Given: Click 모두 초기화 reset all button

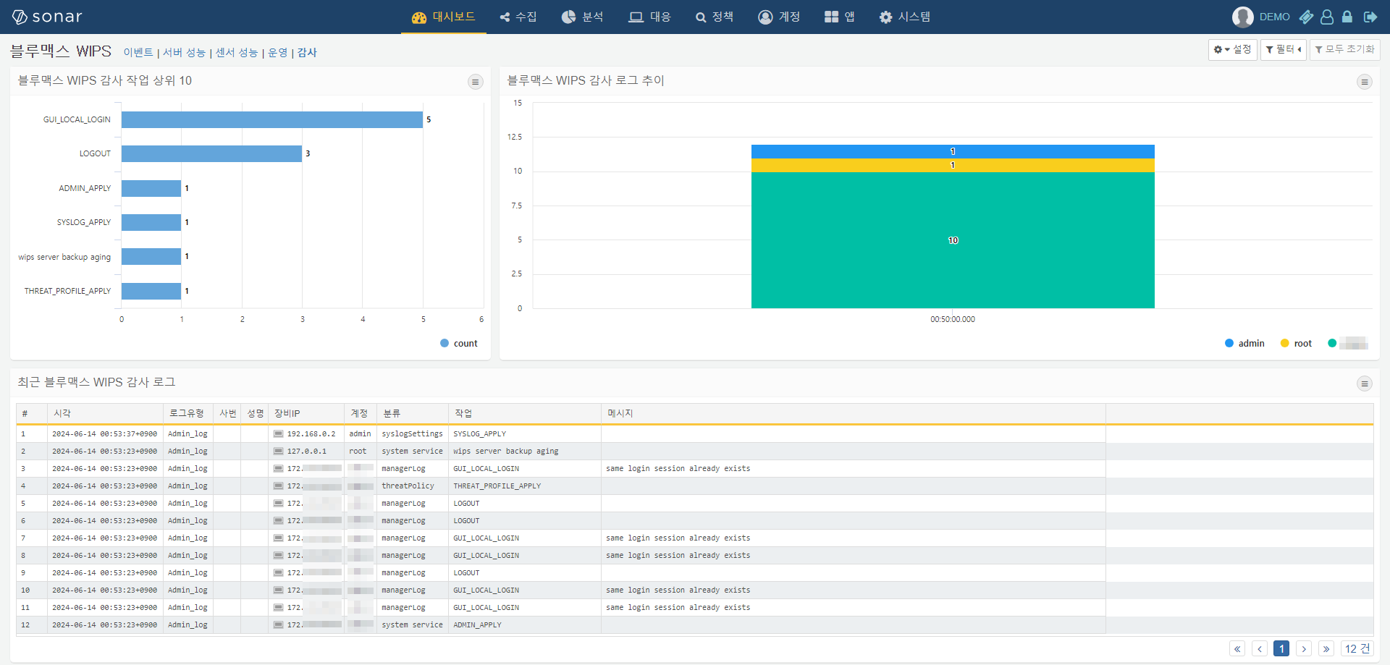Looking at the screenshot, I should click(x=1344, y=49).
